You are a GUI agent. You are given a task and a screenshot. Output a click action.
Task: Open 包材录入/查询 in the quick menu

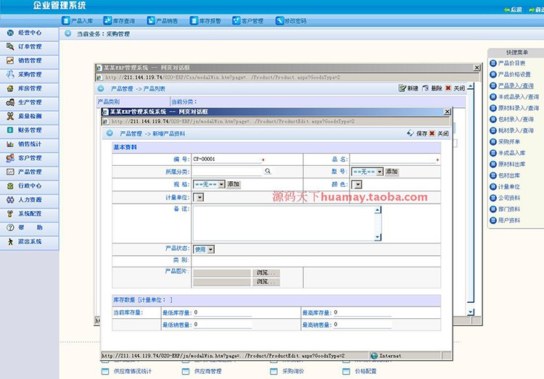click(512, 120)
